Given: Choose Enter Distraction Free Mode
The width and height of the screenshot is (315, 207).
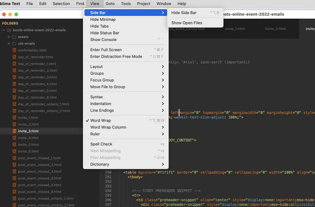Looking at the screenshot, I should [116, 57].
